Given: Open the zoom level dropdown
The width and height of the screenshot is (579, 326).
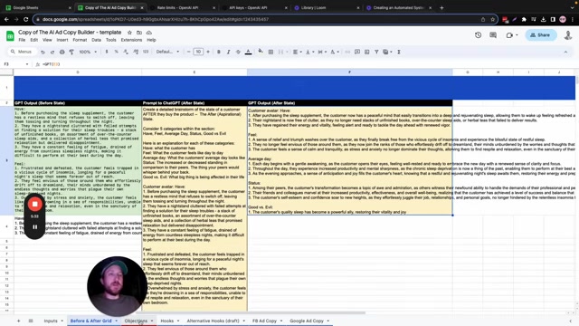Looking at the screenshot, I should pyautogui.click(x=88, y=53).
